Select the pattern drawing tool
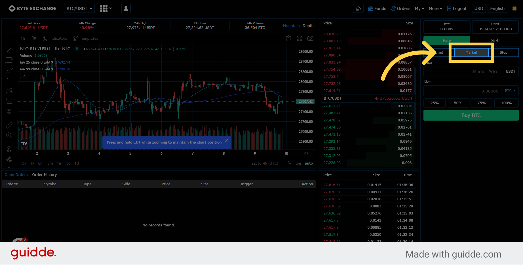 [x=9, y=91]
